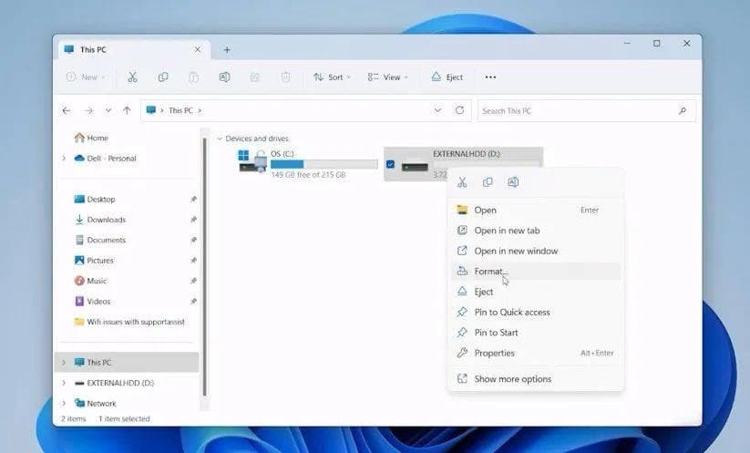Click the Share icon in the toolbar
This screenshot has height=453, width=750.
point(255,77)
